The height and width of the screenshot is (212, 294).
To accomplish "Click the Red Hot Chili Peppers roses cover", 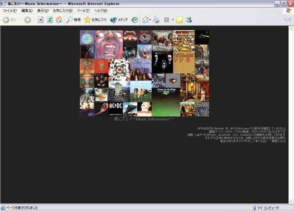I will [119, 70].
